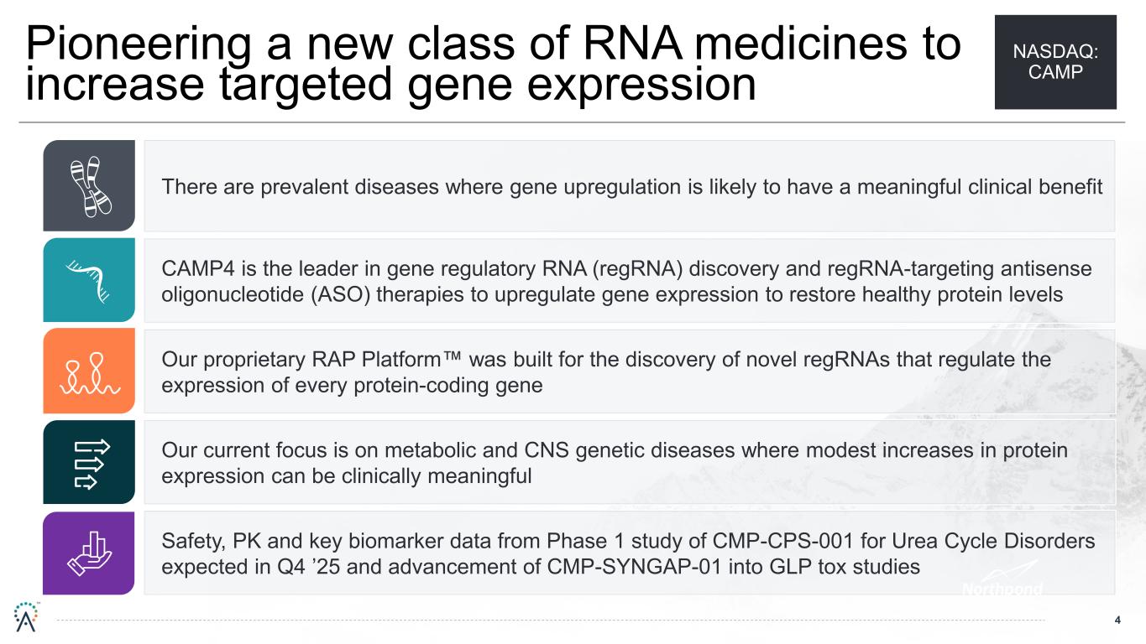Image resolution: width=1146 pixels, height=644 pixels.
Task: Click the bullet about discovery of novel regRNAs
Action: point(604,371)
